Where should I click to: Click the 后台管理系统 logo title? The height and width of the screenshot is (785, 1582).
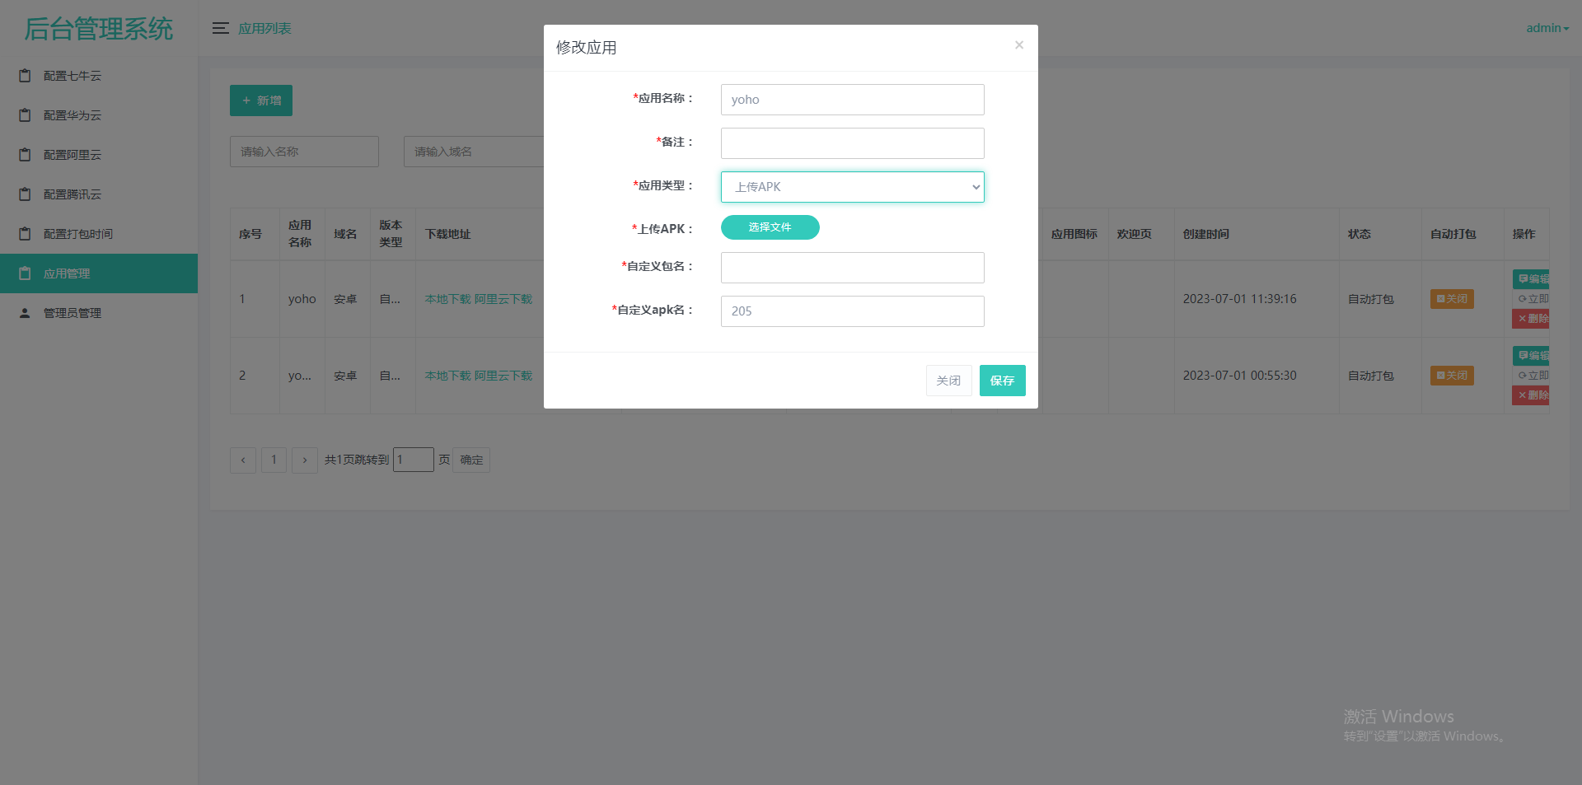click(x=99, y=29)
